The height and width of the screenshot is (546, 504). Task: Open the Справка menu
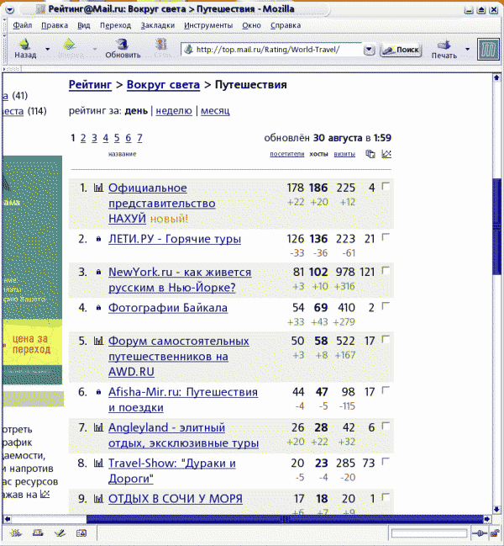286,25
